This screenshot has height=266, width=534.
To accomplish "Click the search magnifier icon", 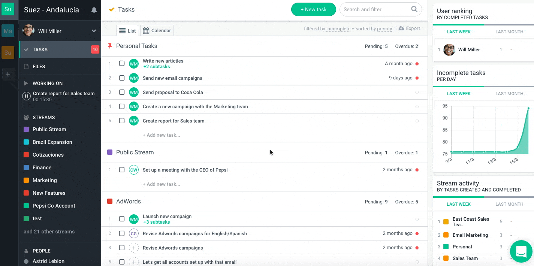I will [x=414, y=9].
